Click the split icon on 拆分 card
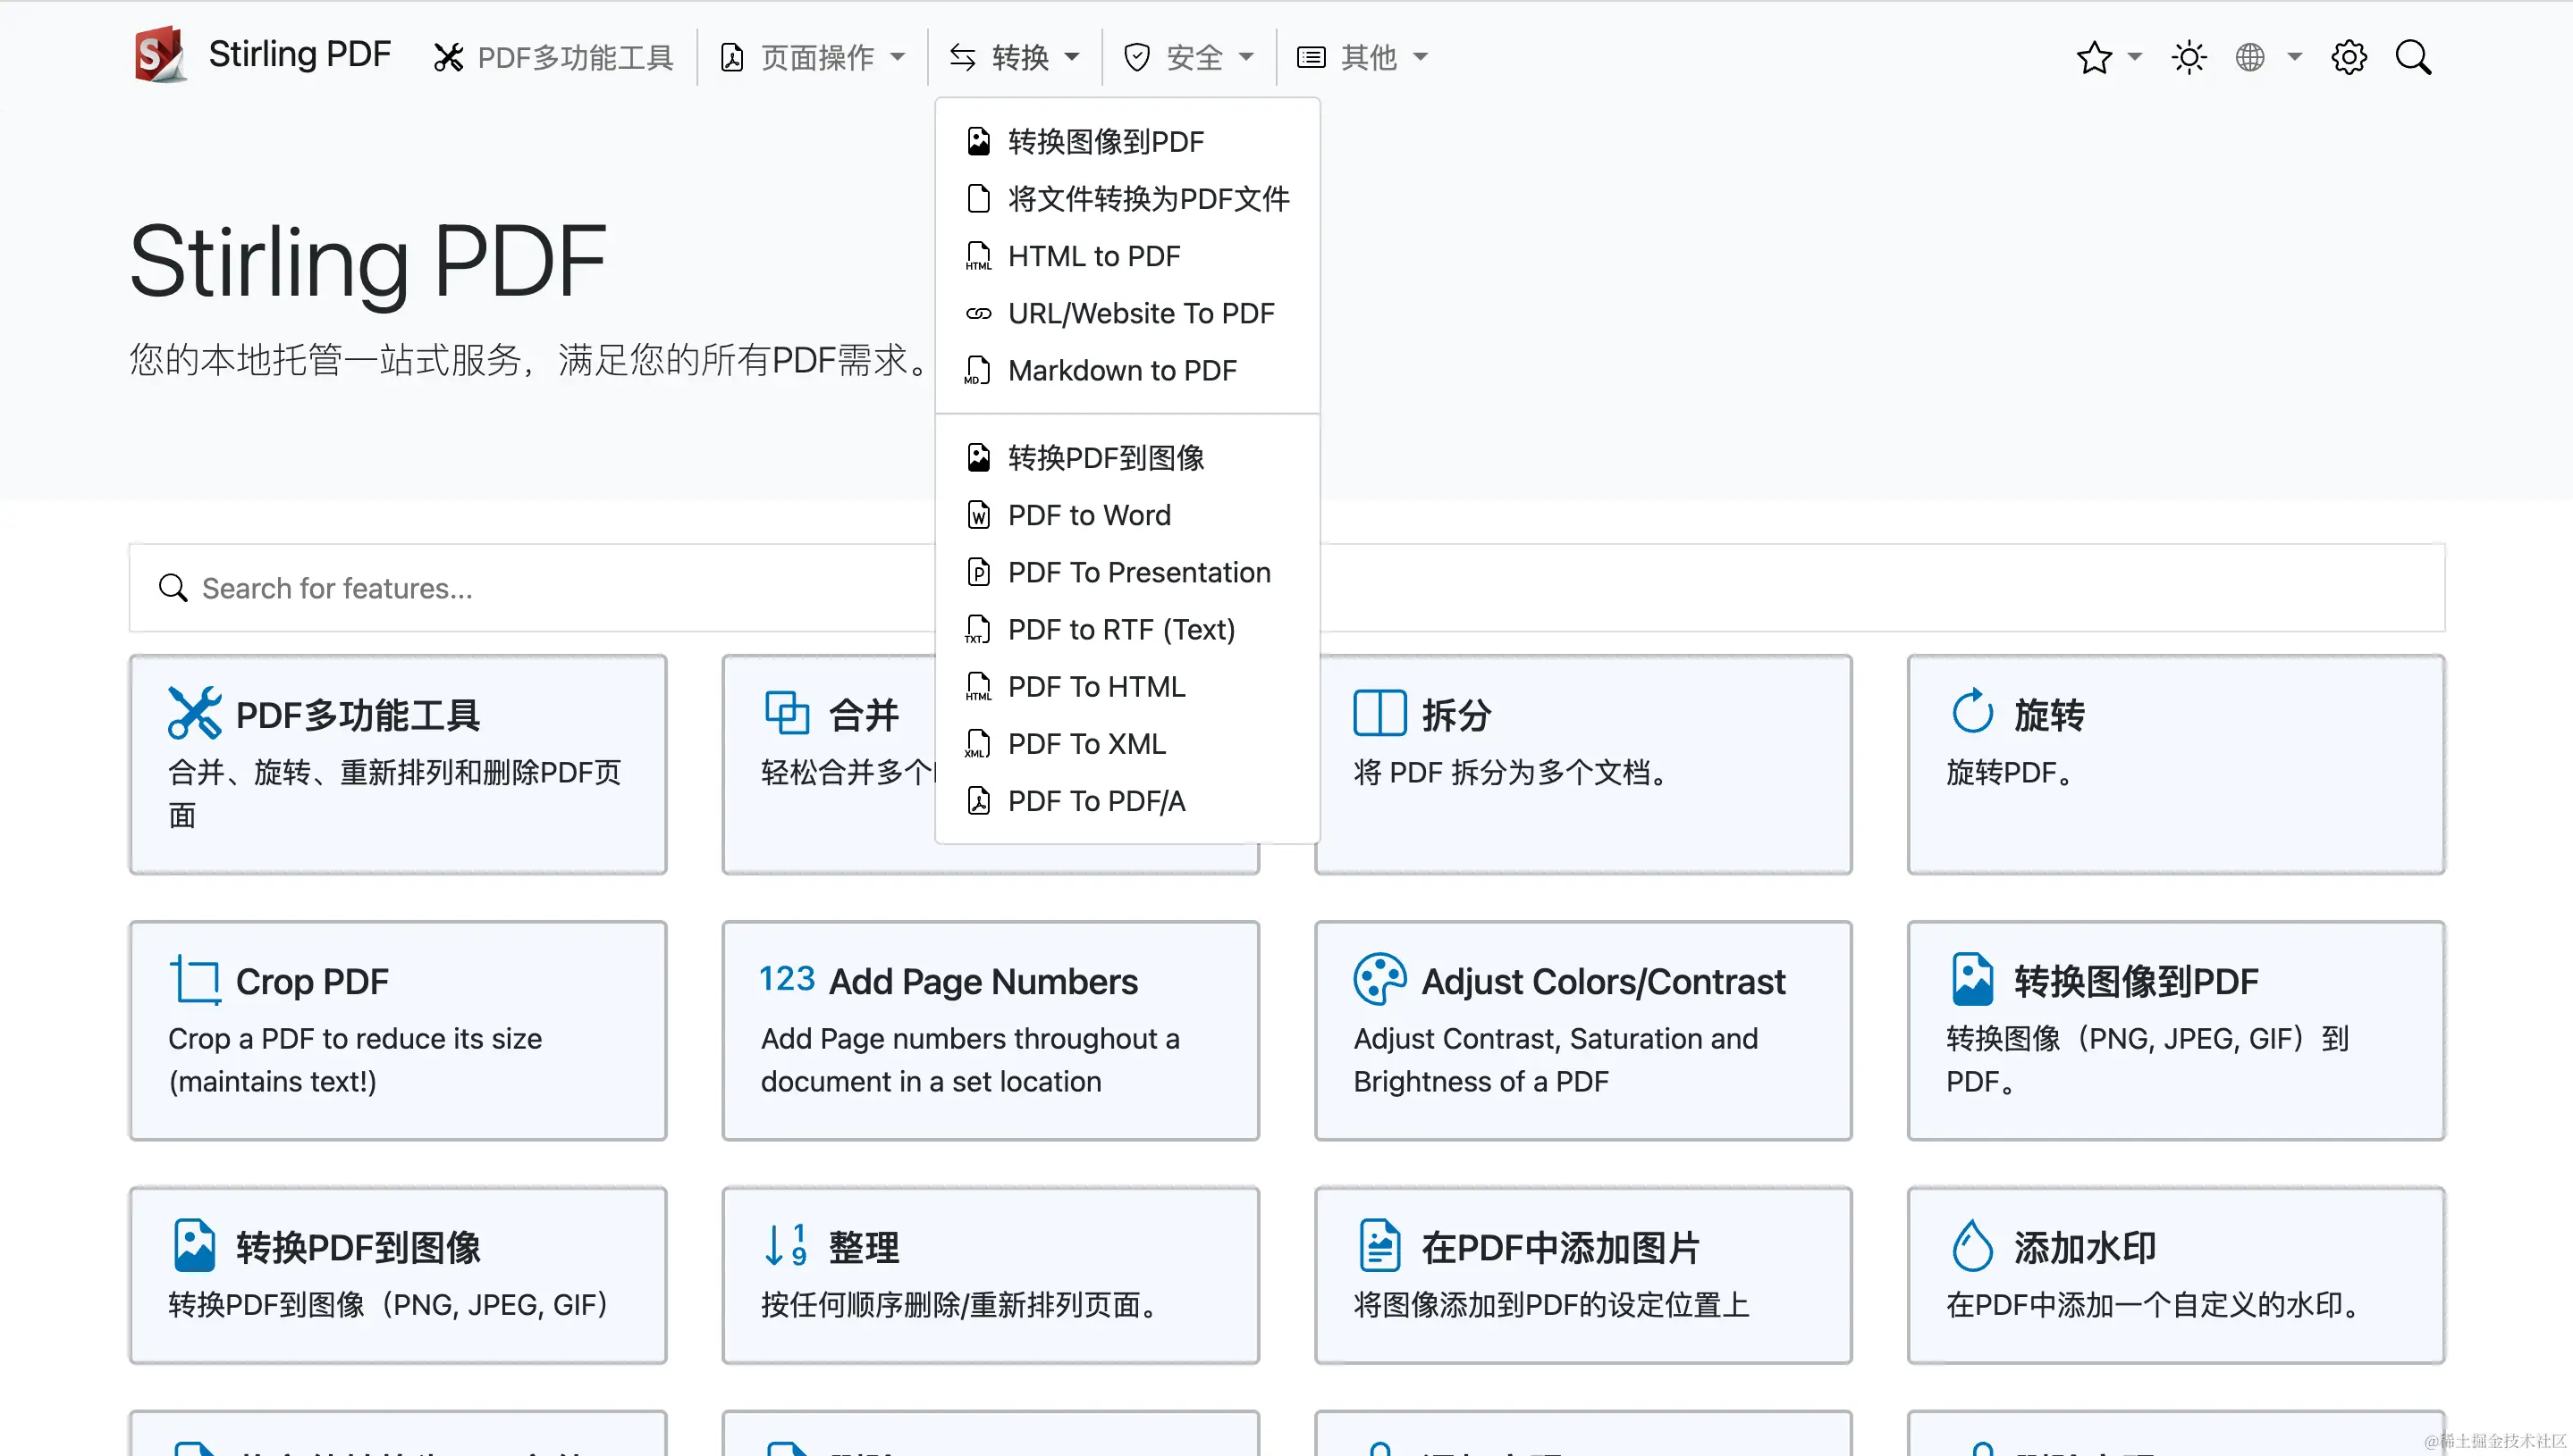Image resolution: width=2573 pixels, height=1456 pixels. click(x=1379, y=713)
